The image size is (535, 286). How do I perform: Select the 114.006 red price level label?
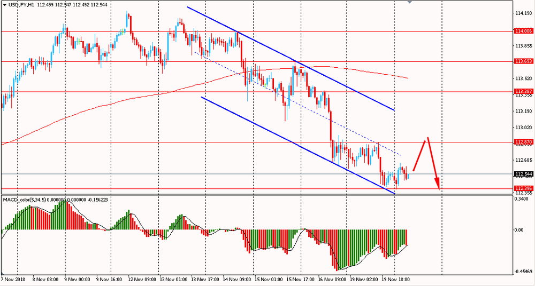[524, 31]
